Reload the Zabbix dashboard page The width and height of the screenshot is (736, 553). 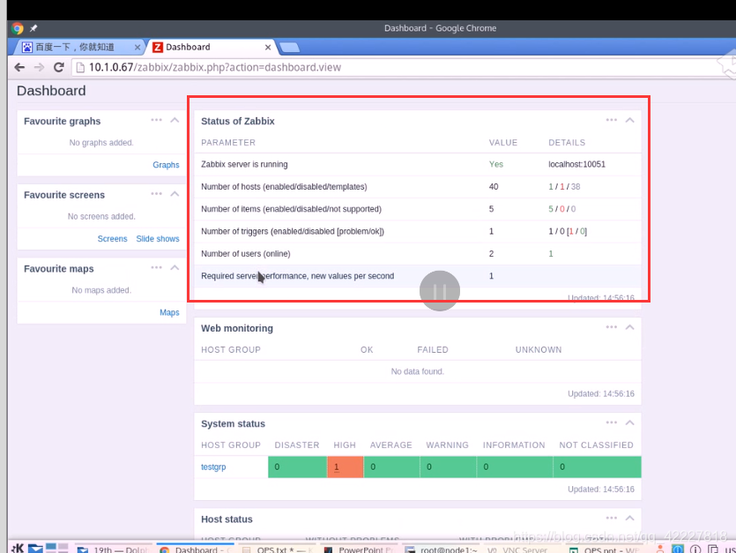59,67
